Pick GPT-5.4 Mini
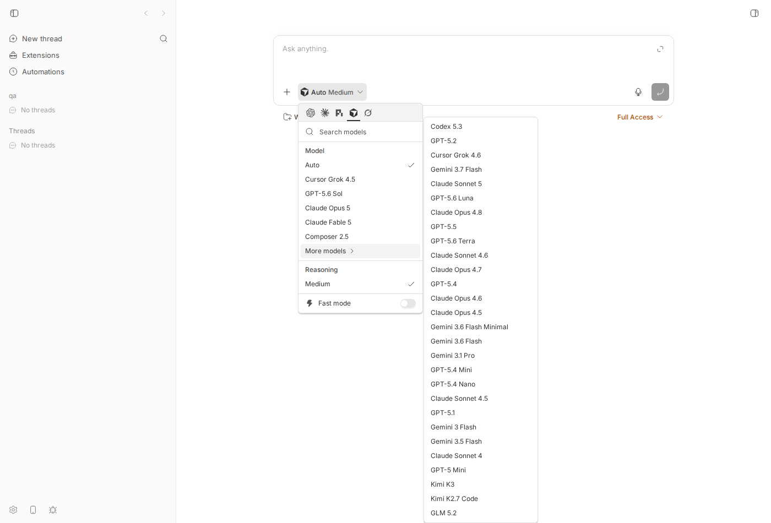 [x=481, y=370]
